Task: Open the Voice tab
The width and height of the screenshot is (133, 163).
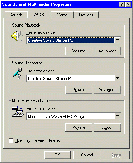Action: tap(62, 15)
